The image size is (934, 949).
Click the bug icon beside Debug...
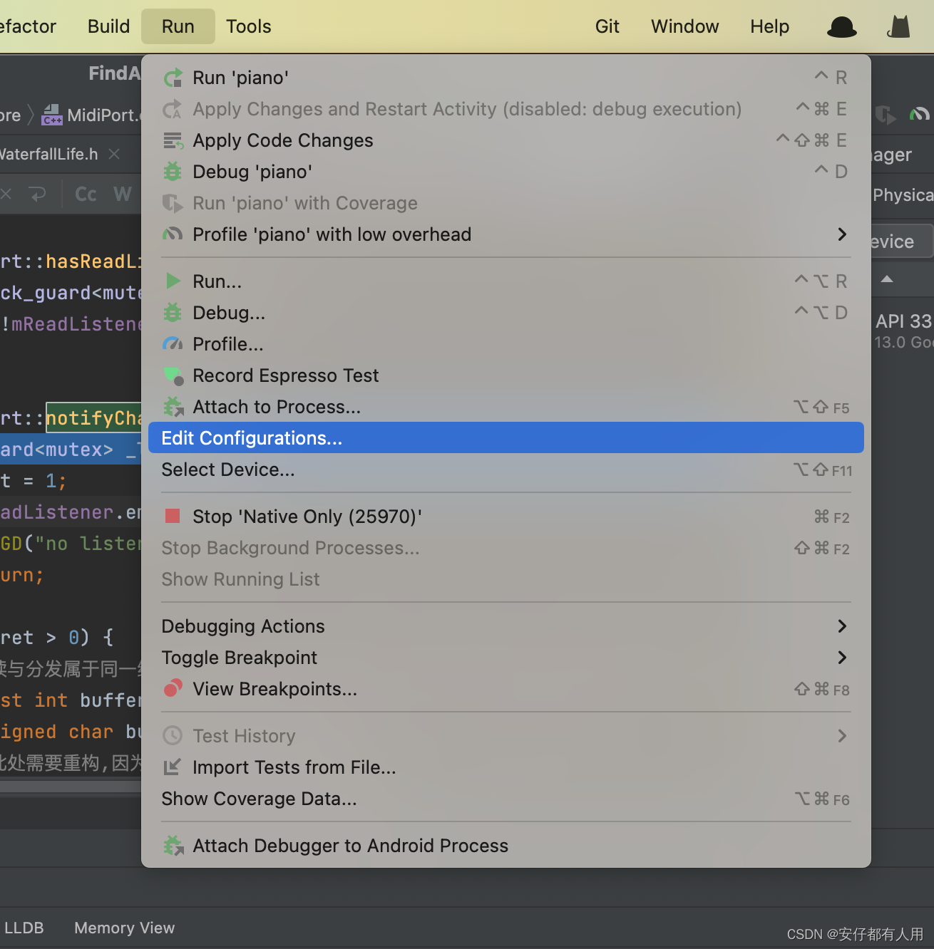173,313
